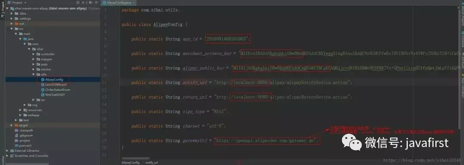Screen dimensions: 464x165
Task: Click the locate-file target icon in Project panel header
Action: tap(78, 3)
